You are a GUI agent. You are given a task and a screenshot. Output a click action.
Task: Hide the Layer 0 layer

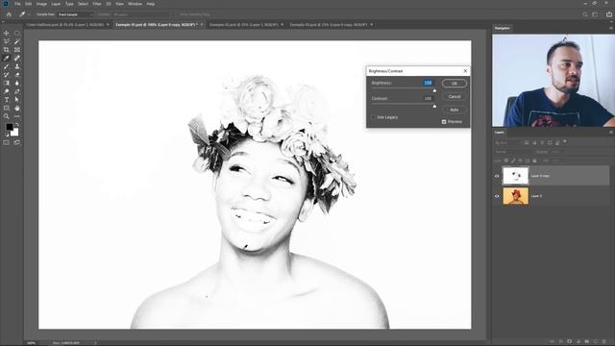pyautogui.click(x=497, y=196)
